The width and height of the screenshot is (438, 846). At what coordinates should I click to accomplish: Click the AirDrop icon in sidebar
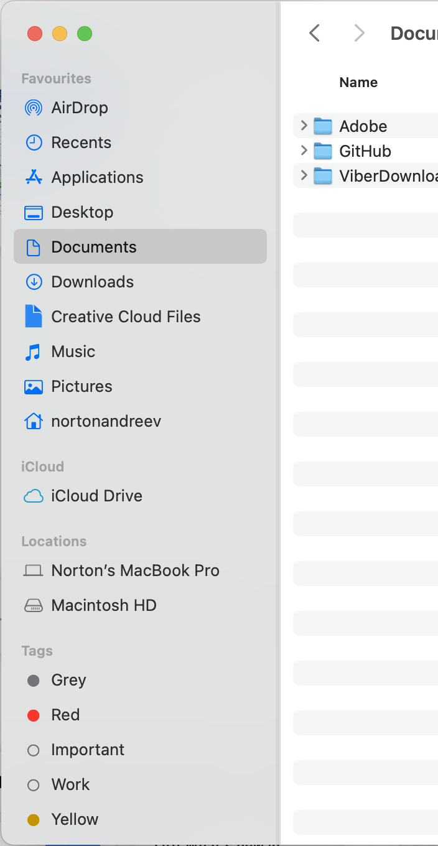(34, 108)
